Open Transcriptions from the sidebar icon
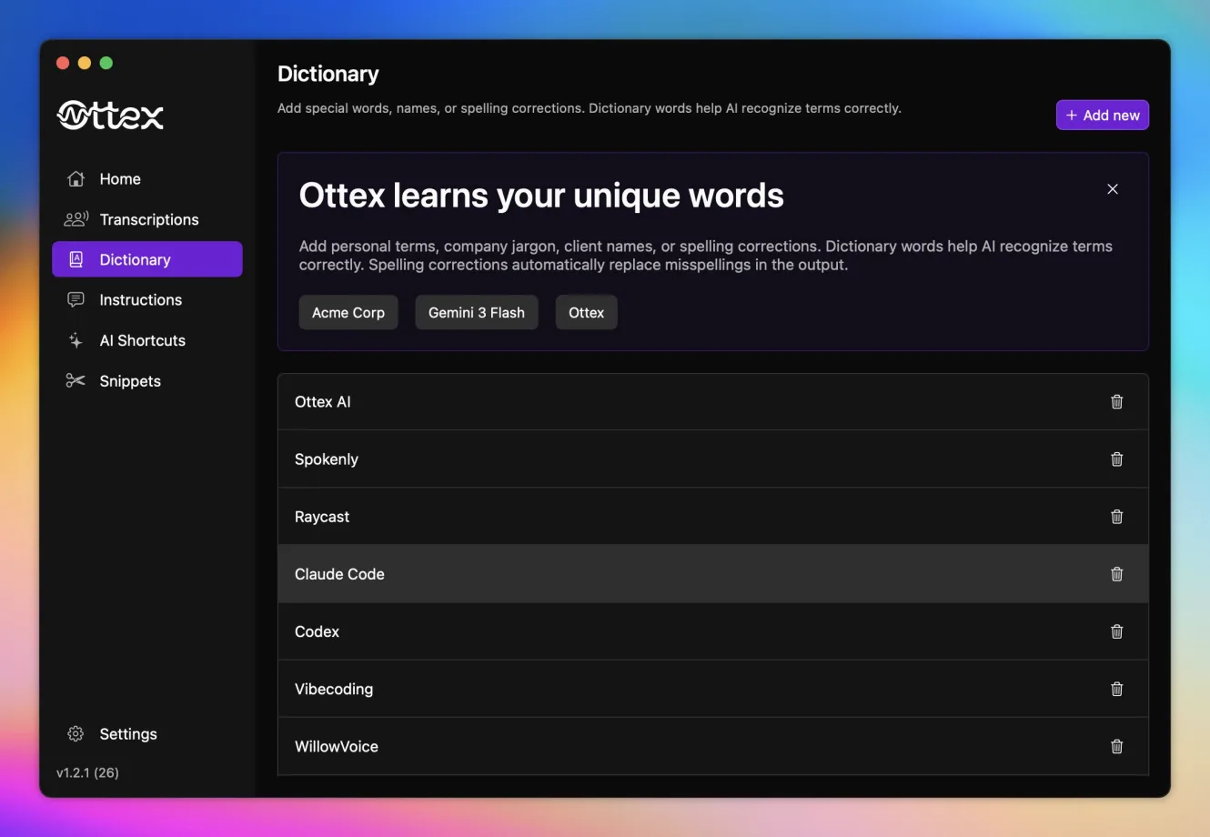The height and width of the screenshot is (837, 1210). tap(76, 218)
